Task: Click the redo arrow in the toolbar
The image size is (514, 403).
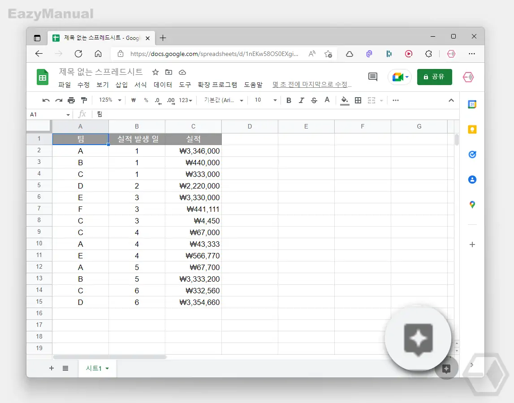Action: (59, 100)
